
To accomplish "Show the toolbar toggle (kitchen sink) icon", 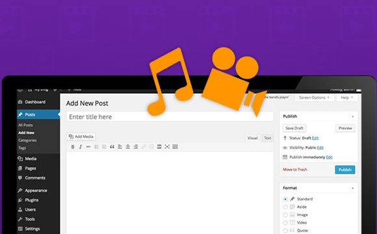I will (x=175, y=147).
